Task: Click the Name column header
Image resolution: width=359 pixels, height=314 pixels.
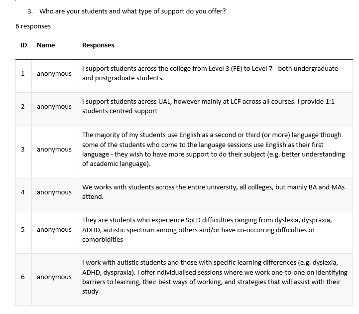Action: click(46, 45)
